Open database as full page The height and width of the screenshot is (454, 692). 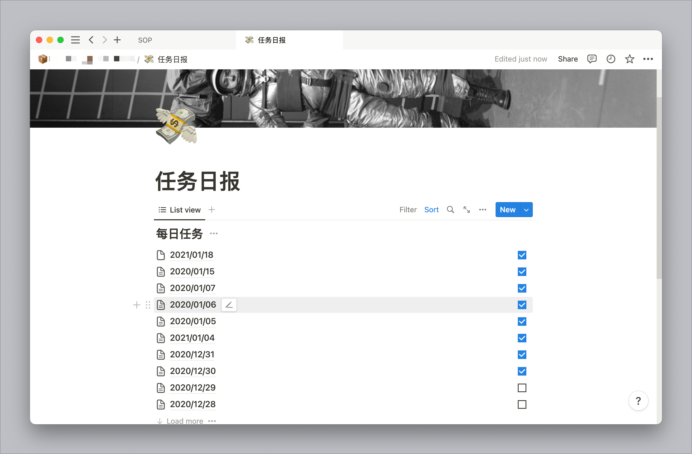pyautogui.click(x=466, y=210)
